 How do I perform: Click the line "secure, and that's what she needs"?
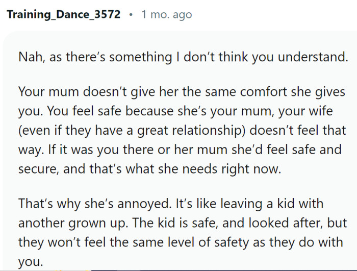149,170
